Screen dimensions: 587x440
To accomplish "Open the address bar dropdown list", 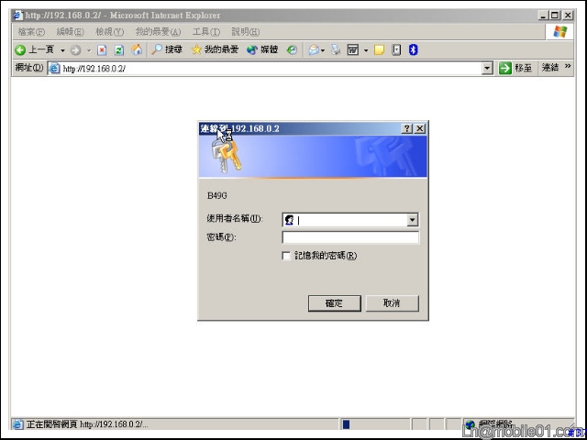I will click(487, 69).
